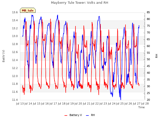Click the Time axis label
Screen dimensions: 160x120
[x=141, y=107]
